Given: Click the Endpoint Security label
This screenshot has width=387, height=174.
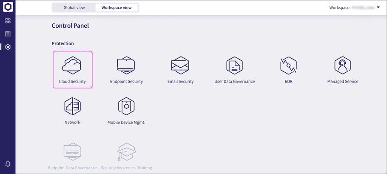Looking at the screenshot, I should click(126, 81).
